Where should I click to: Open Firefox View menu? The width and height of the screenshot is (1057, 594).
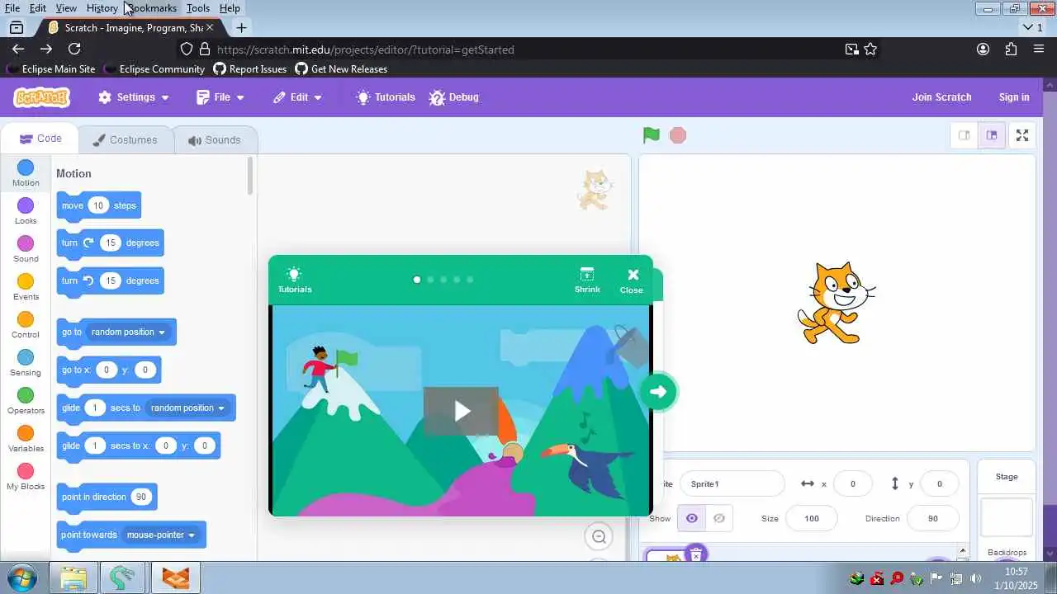pyautogui.click(x=66, y=7)
